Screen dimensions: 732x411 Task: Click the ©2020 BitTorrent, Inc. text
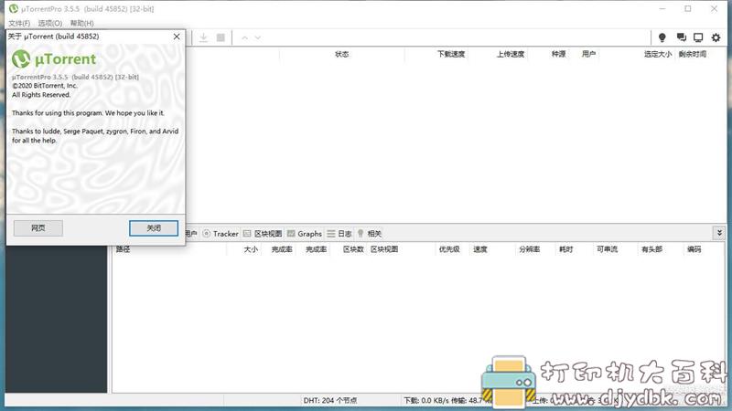pyautogui.click(x=45, y=86)
